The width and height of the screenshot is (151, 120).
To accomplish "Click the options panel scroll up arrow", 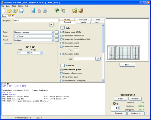I will click(x=103, y=25).
